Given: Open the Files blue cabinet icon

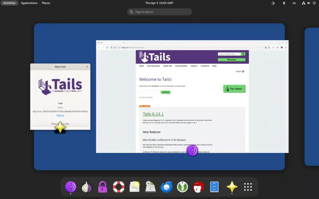Looking at the screenshot, I should coord(214,187).
